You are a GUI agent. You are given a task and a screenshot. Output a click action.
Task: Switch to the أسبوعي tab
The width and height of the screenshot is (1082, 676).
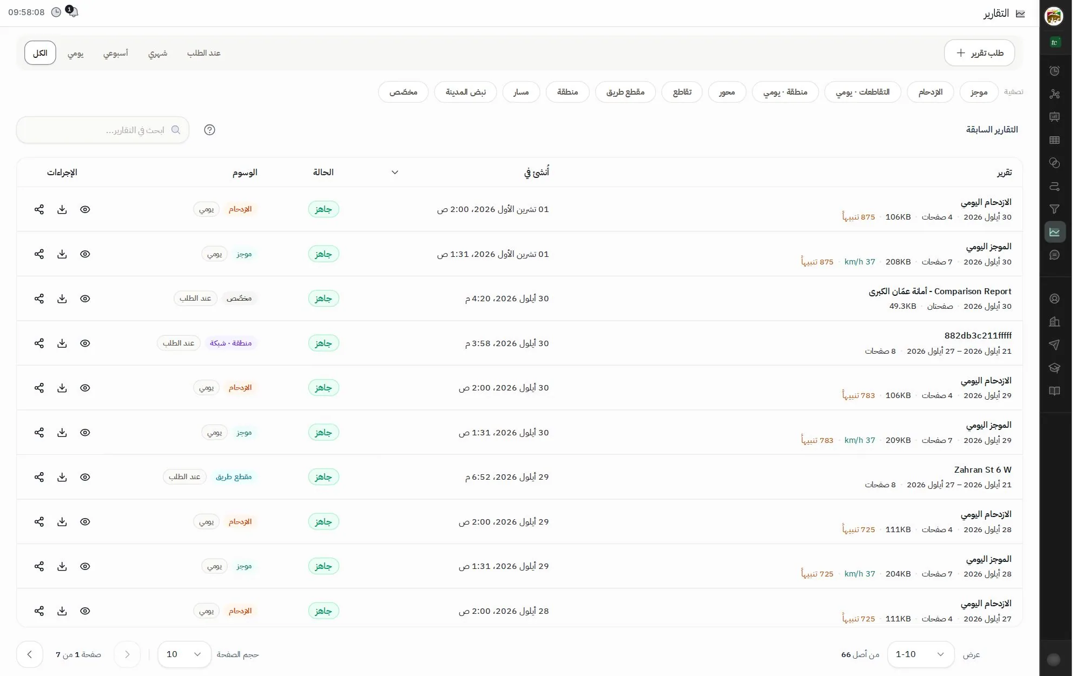click(x=116, y=53)
